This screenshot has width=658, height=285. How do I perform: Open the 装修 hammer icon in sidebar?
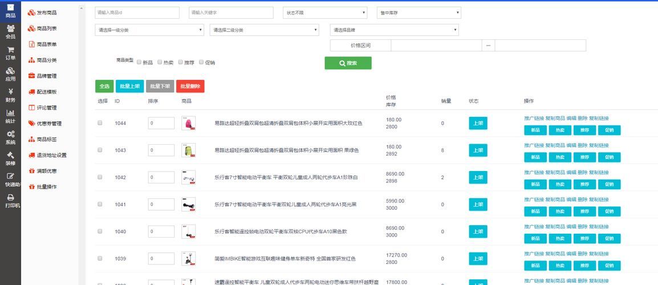pos(10,155)
